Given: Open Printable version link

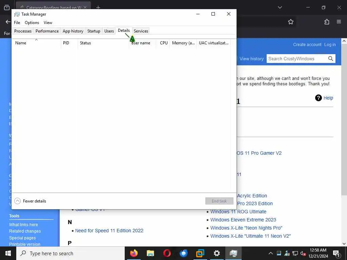Looking at the screenshot, I should pyautogui.click(x=24, y=244).
